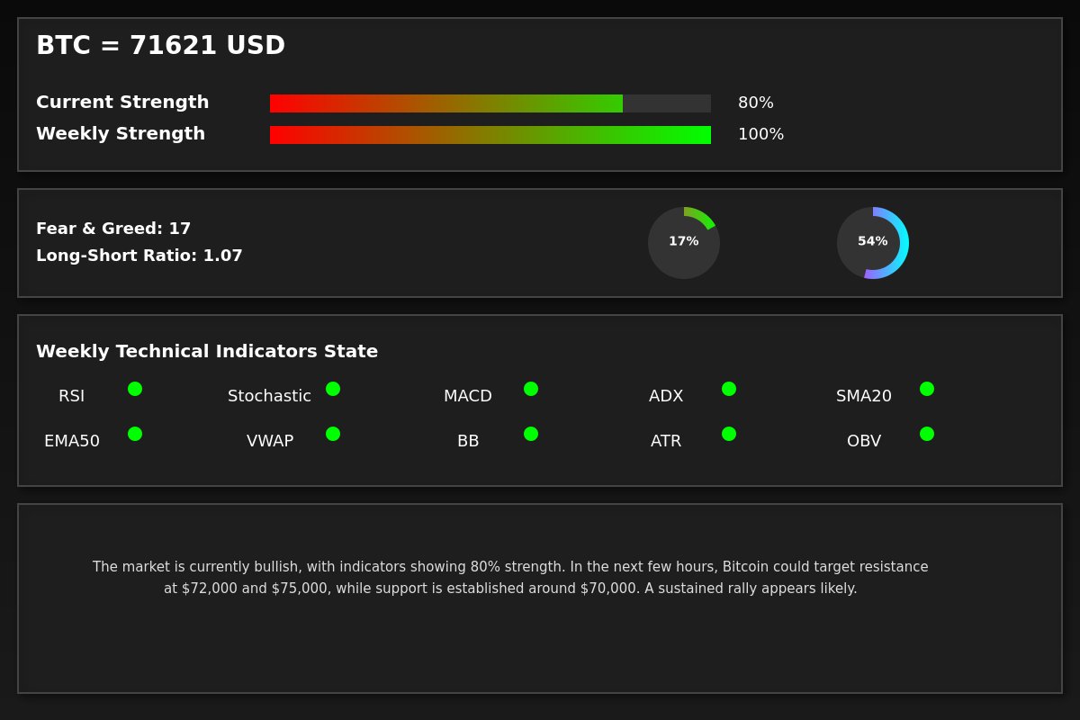The image size is (1080, 720).
Task: Click the ATR green dot
Action: tap(729, 434)
